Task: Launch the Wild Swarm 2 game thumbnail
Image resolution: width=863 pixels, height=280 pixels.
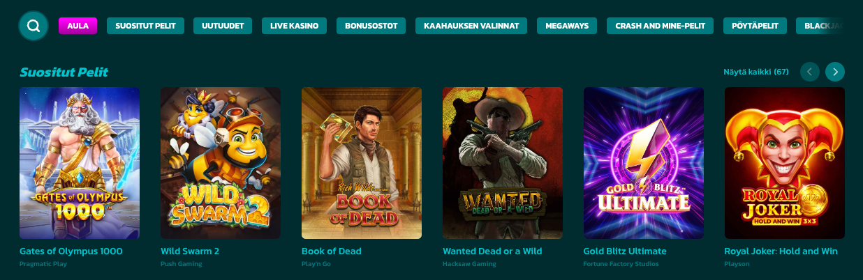Action: [221, 163]
